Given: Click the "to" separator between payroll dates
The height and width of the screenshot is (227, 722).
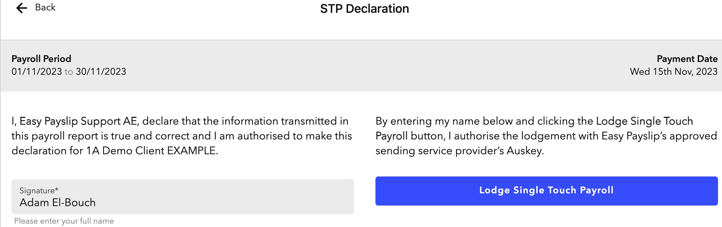Looking at the screenshot, I should tap(69, 72).
